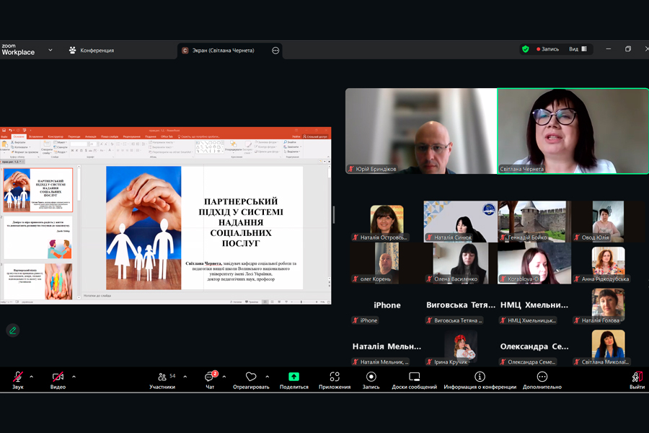Expand audio options arrow next to Звук
Viewport: 649px width, 433px height.
(32, 377)
